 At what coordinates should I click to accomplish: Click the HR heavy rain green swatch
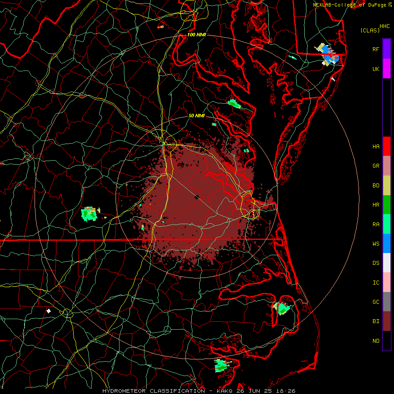[x=387, y=204]
